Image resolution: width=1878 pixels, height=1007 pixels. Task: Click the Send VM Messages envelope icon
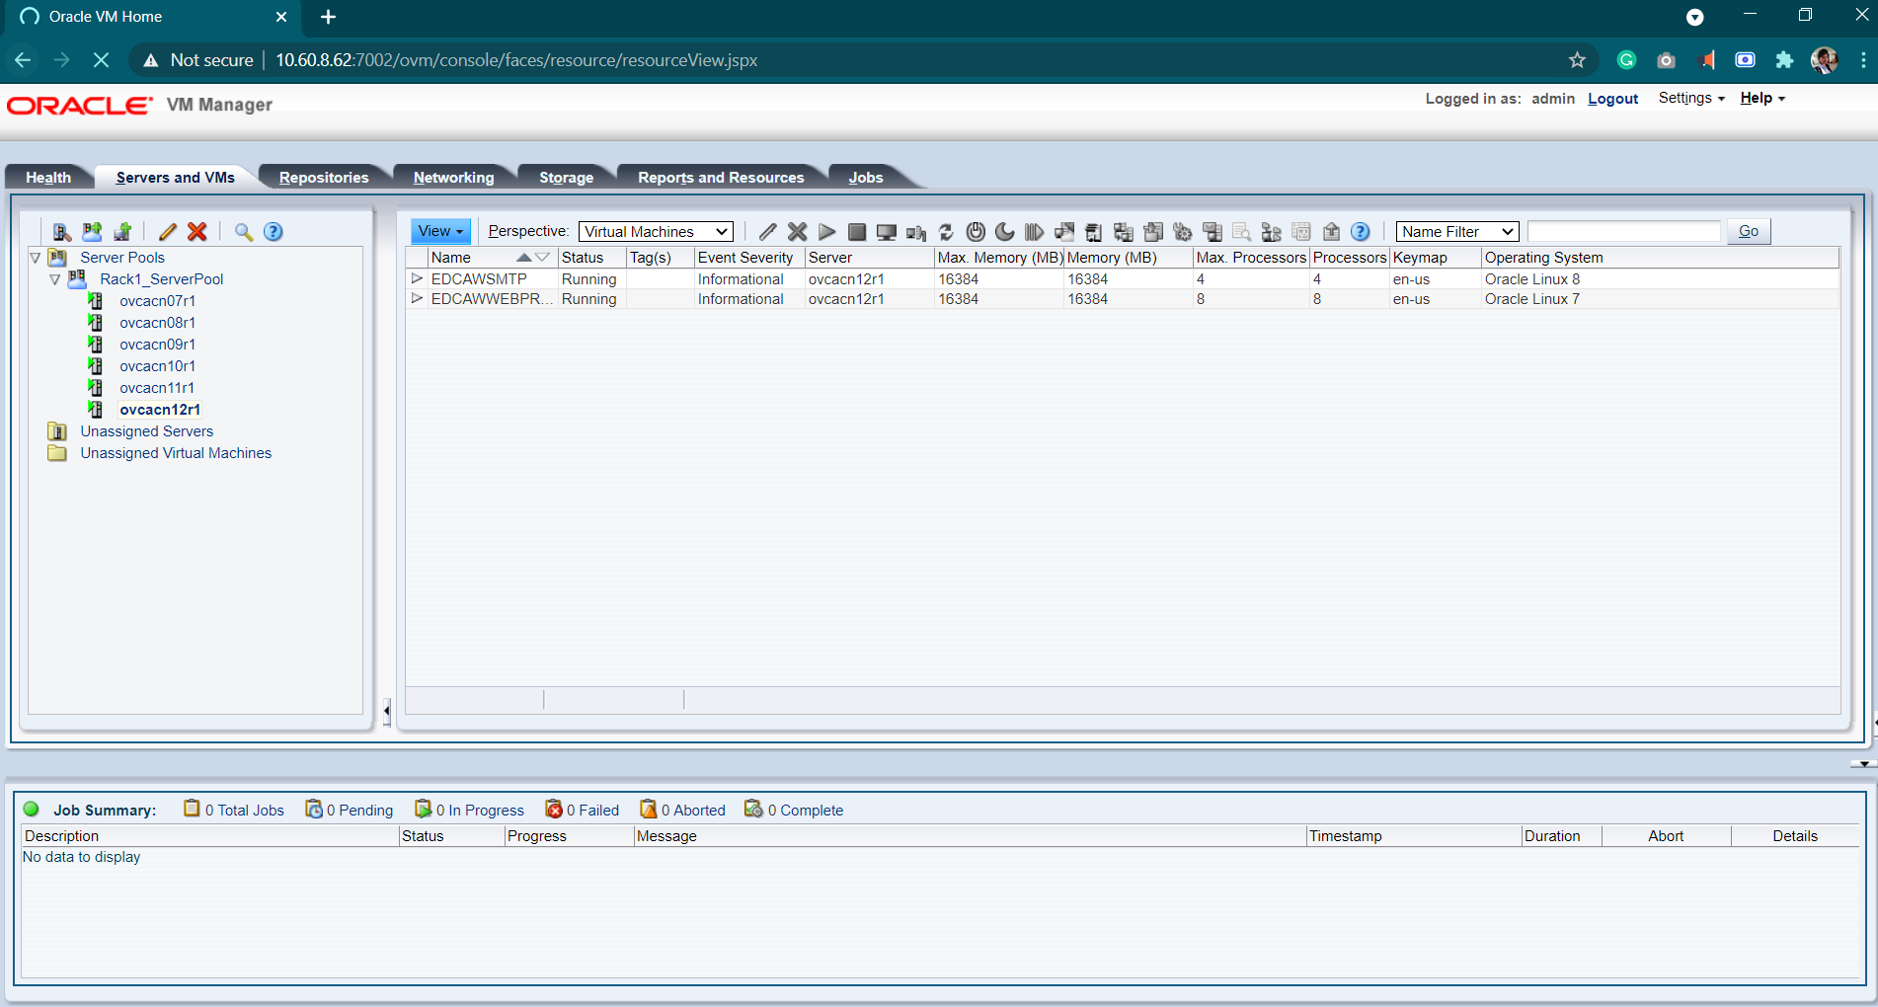click(1213, 232)
